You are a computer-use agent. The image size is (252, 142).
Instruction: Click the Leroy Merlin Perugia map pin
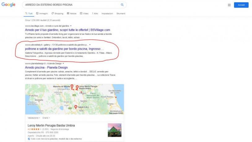[x=77, y=87]
